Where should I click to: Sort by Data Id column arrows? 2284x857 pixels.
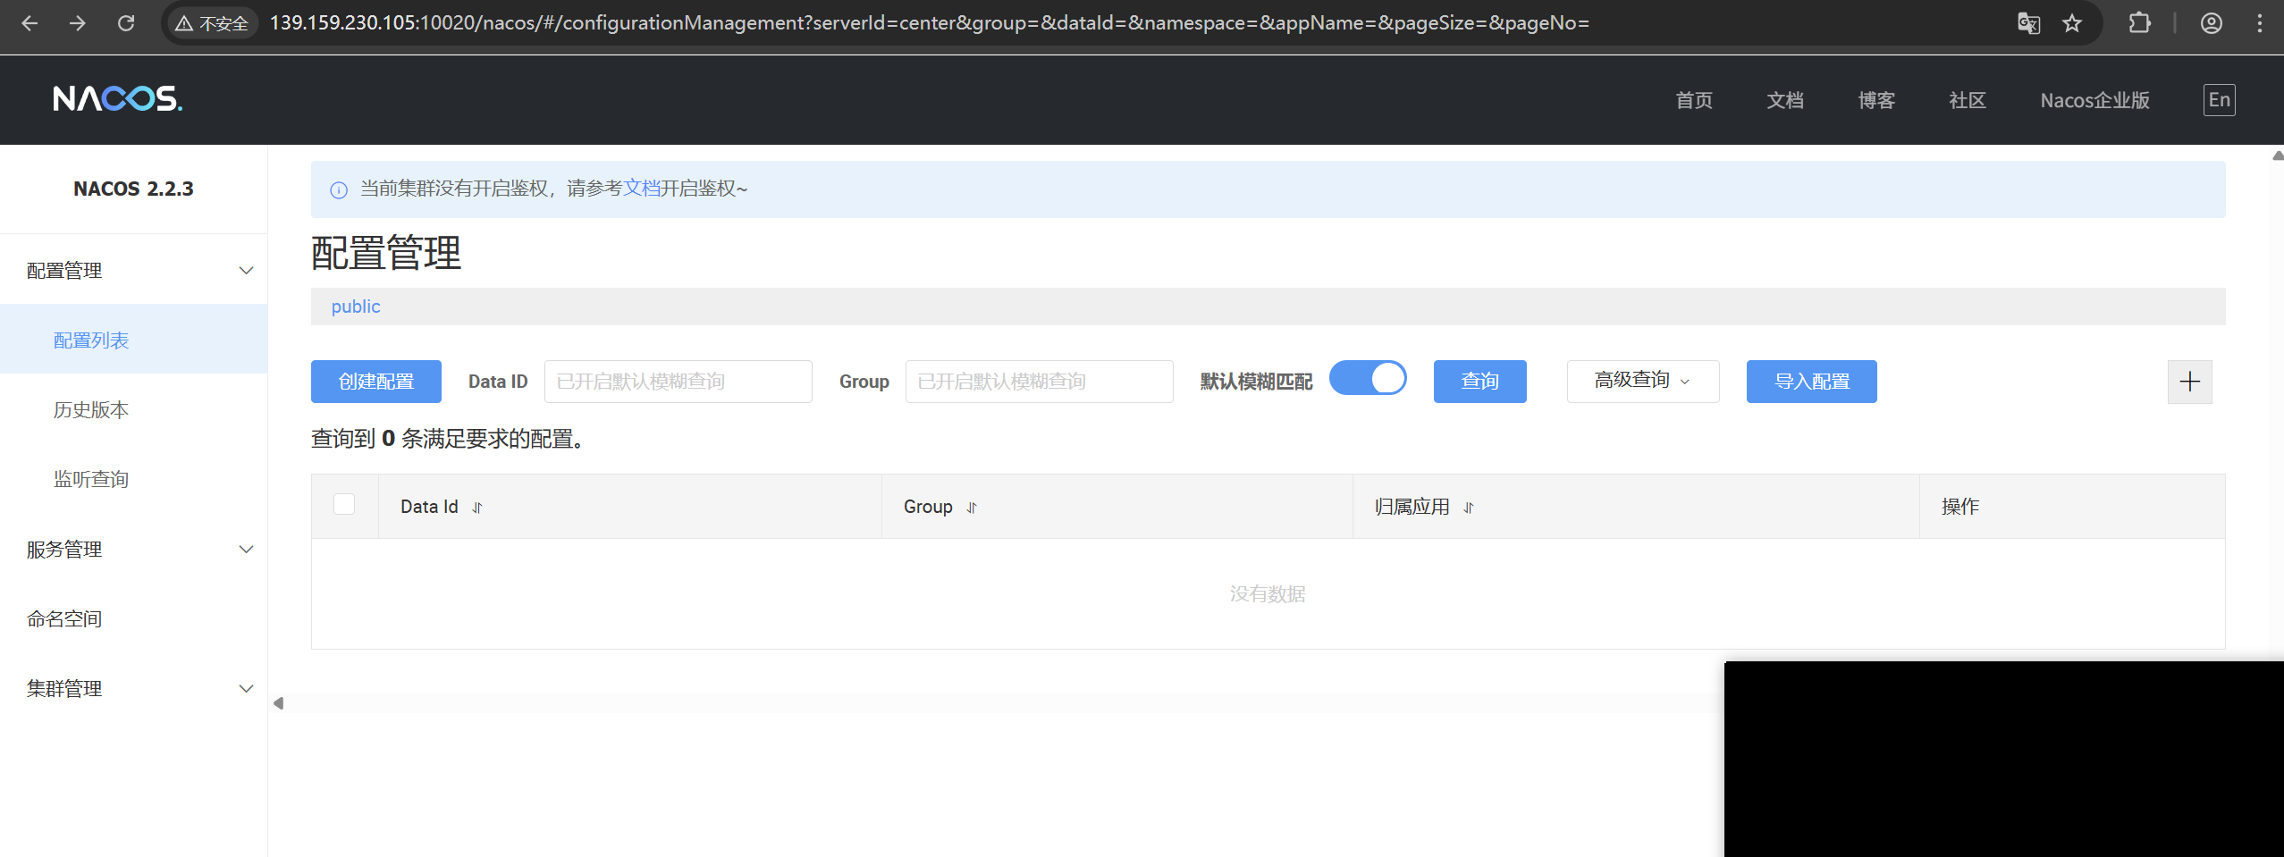coord(477,508)
